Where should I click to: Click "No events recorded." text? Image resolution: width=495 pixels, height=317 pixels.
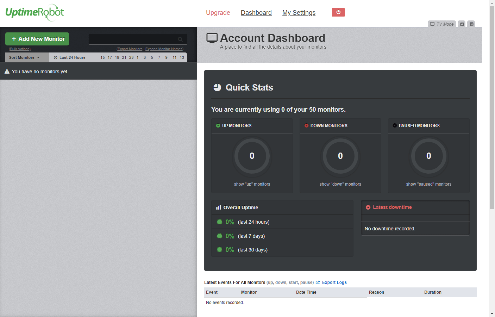[225, 303]
